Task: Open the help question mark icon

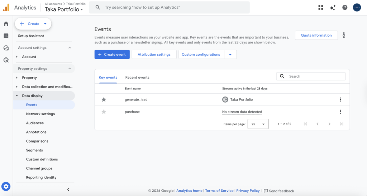Action: (345, 8)
